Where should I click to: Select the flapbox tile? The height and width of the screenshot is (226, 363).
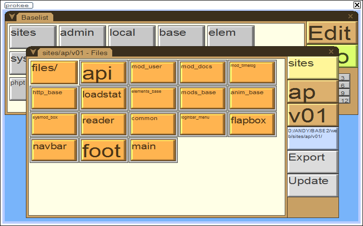[x=252, y=124]
